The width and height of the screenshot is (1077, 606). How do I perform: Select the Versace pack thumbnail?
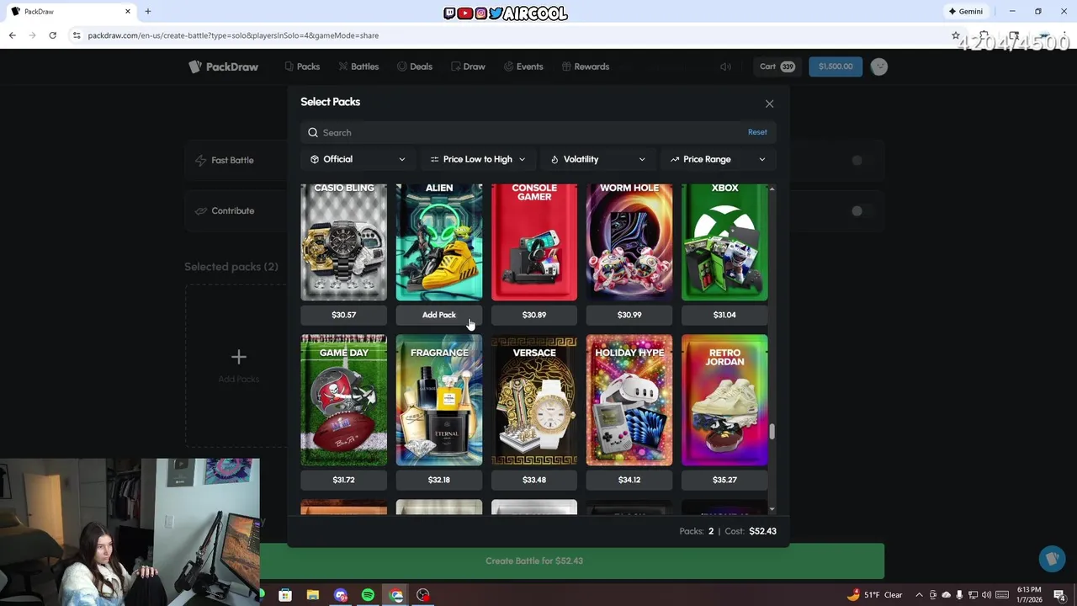[x=534, y=401]
